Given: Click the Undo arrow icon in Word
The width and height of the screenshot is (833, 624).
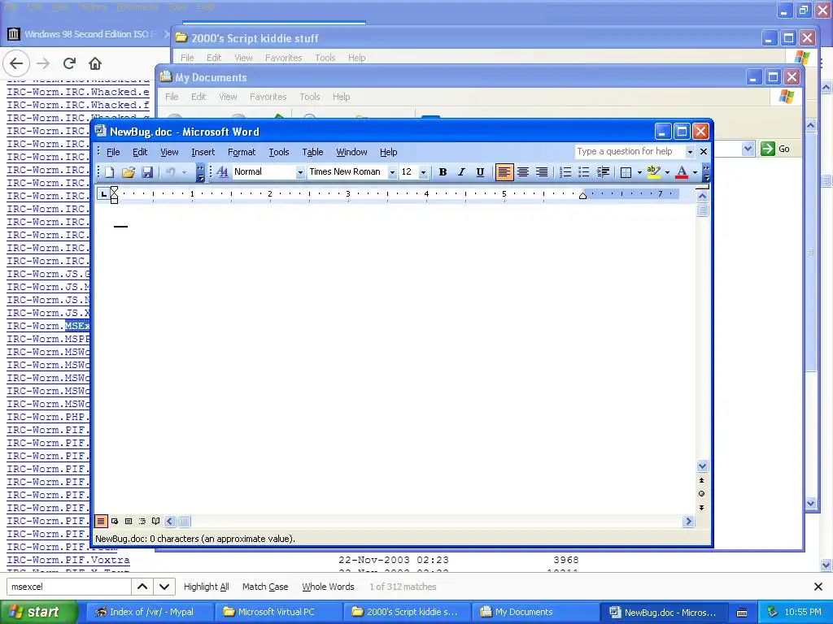Looking at the screenshot, I should pos(171,172).
